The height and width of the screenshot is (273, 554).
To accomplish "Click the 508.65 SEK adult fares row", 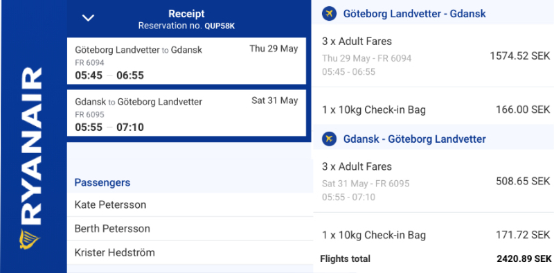I will [x=434, y=181].
